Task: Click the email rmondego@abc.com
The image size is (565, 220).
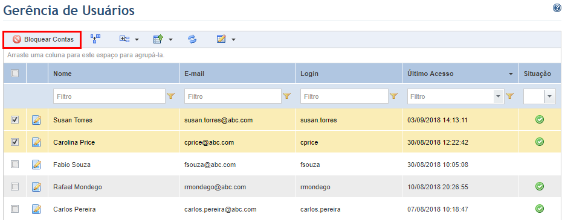Action: point(215,187)
